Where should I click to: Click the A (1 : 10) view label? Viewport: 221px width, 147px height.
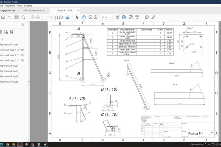pos(77,99)
